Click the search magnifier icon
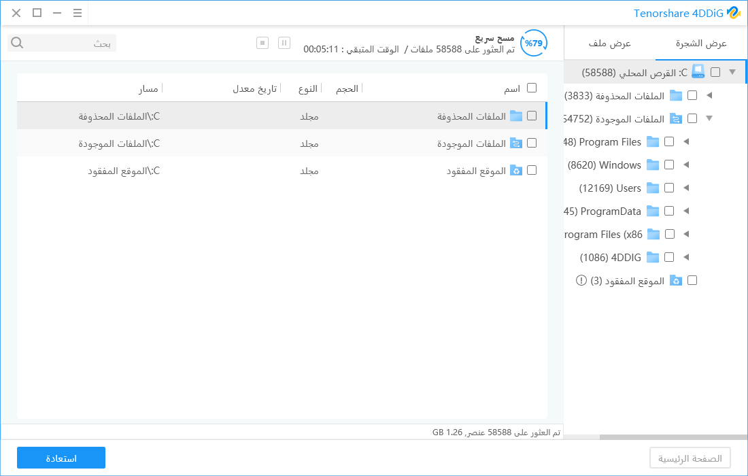Screen dimensions: 748x476 (x=17, y=43)
